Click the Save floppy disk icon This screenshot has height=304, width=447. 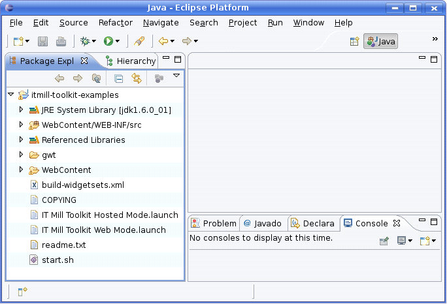coord(42,42)
